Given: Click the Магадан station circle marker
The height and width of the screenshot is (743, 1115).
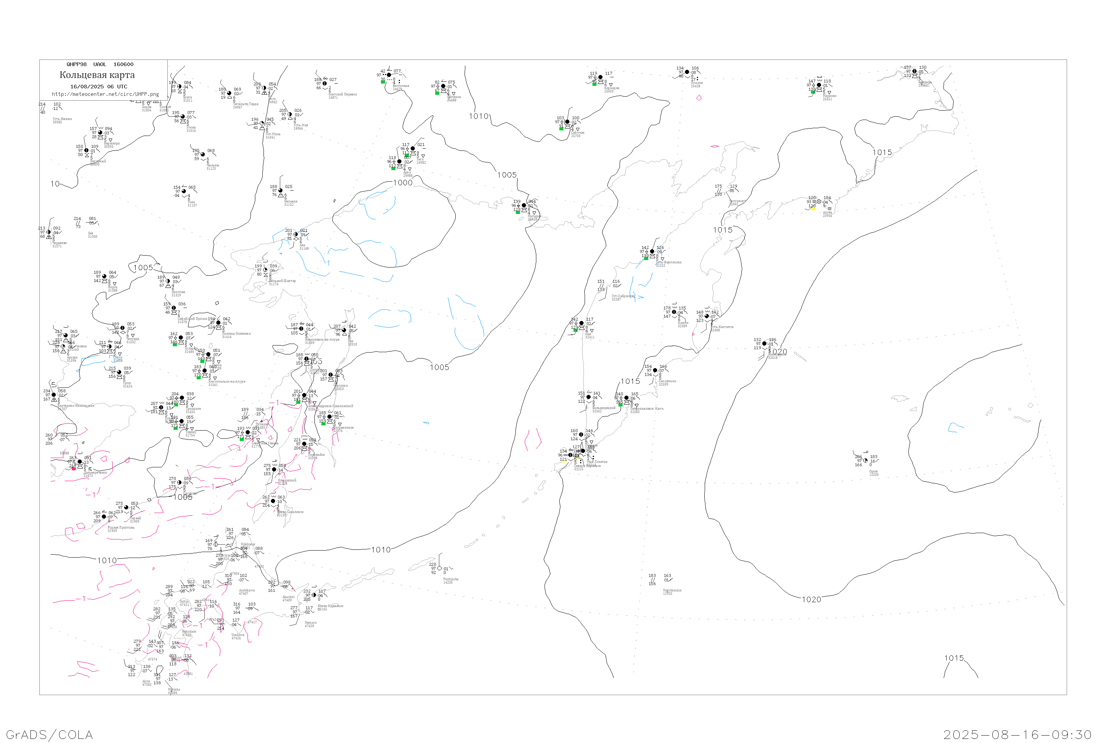Looking at the screenshot, I should (524, 206).
